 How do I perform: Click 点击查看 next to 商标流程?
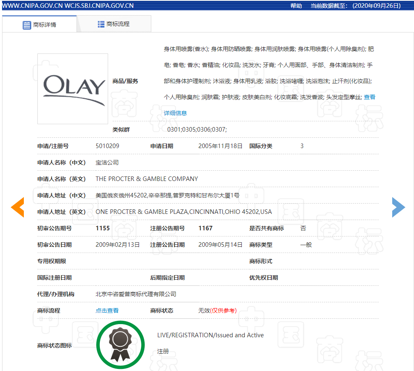[107, 311]
